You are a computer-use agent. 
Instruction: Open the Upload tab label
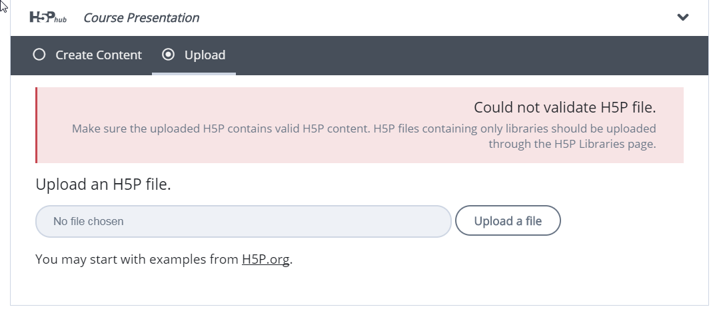click(205, 55)
